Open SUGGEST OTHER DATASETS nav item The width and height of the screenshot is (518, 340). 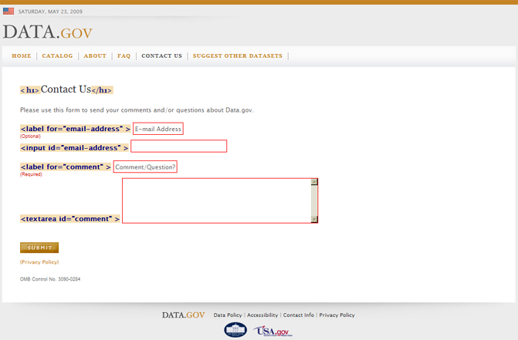pyautogui.click(x=238, y=56)
